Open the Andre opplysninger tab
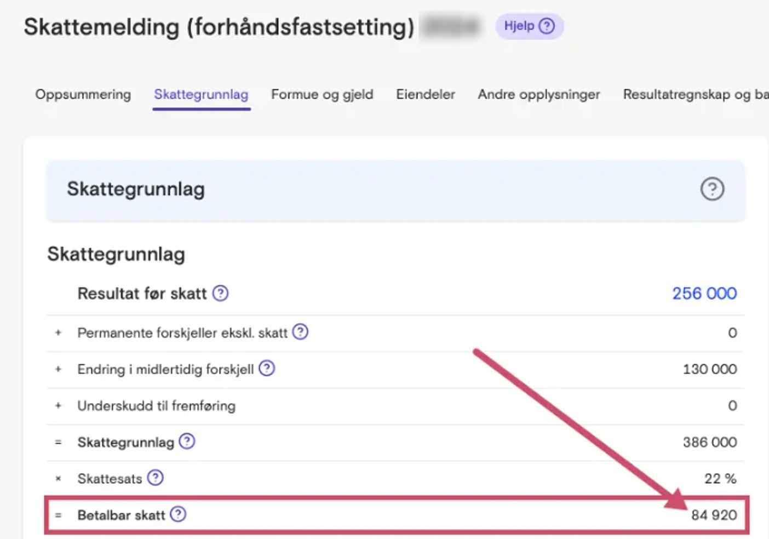769x539 pixels. (x=539, y=94)
